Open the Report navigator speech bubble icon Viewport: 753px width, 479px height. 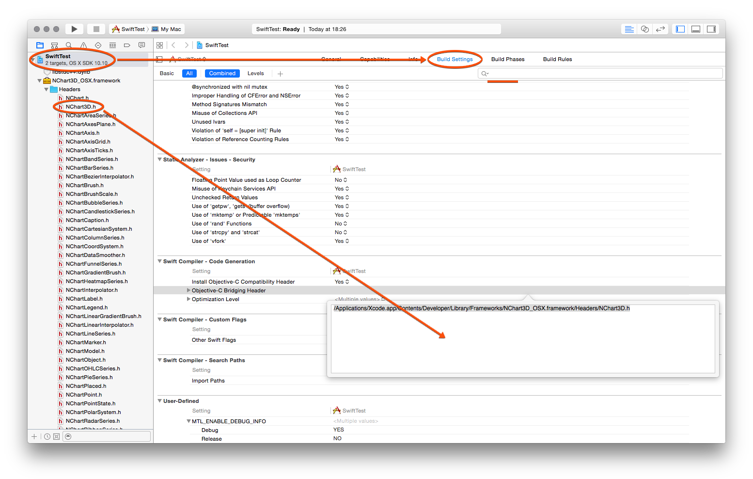[x=141, y=45]
